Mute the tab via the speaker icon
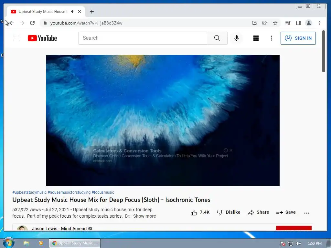Image resolution: width=331 pixels, height=248 pixels. click(73, 12)
